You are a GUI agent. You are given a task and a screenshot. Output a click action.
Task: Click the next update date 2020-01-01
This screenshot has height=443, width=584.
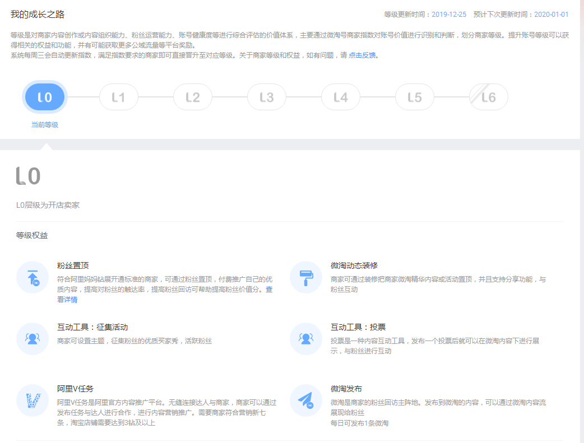pyautogui.click(x=551, y=15)
